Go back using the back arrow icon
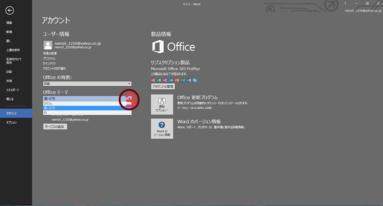The image size is (383, 206). tap(10, 10)
